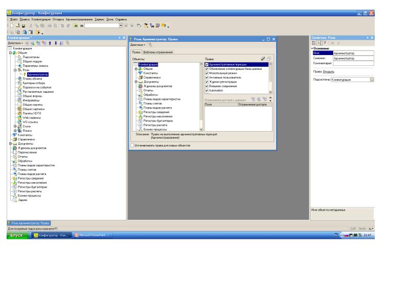This screenshot has width=409, height=306.
Task: Click the Открыть link next to Права
Action: (328, 71)
